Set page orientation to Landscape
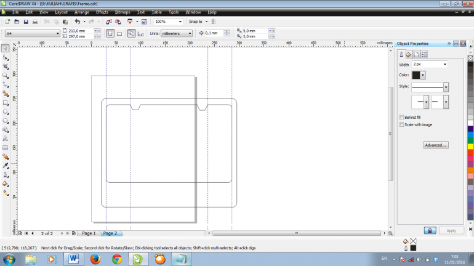This screenshot has width=474, height=266. pos(119,33)
